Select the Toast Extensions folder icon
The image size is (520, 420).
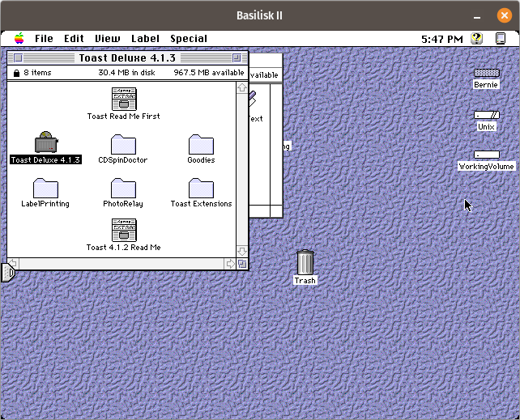click(201, 188)
